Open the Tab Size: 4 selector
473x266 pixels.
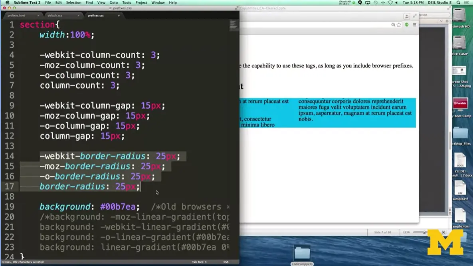click(x=199, y=262)
